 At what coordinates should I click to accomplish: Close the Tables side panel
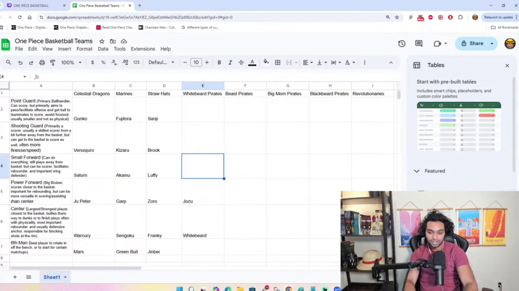click(x=507, y=66)
